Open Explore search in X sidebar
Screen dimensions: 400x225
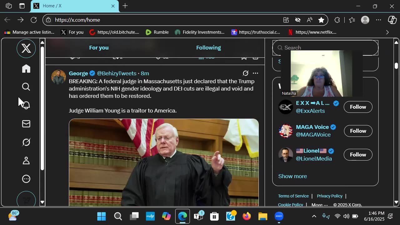(x=26, y=87)
